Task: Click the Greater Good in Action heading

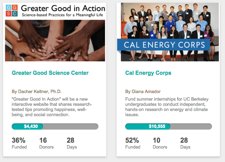Action: (x=63, y=8)
